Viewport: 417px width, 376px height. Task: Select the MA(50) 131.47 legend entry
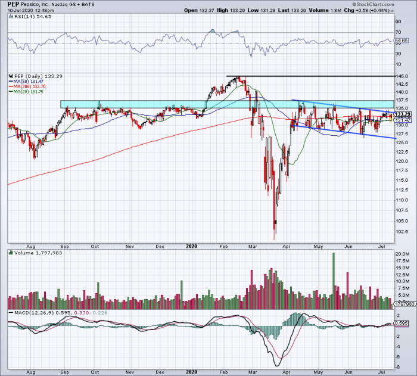pyautogui.click(x=26, y=82)
